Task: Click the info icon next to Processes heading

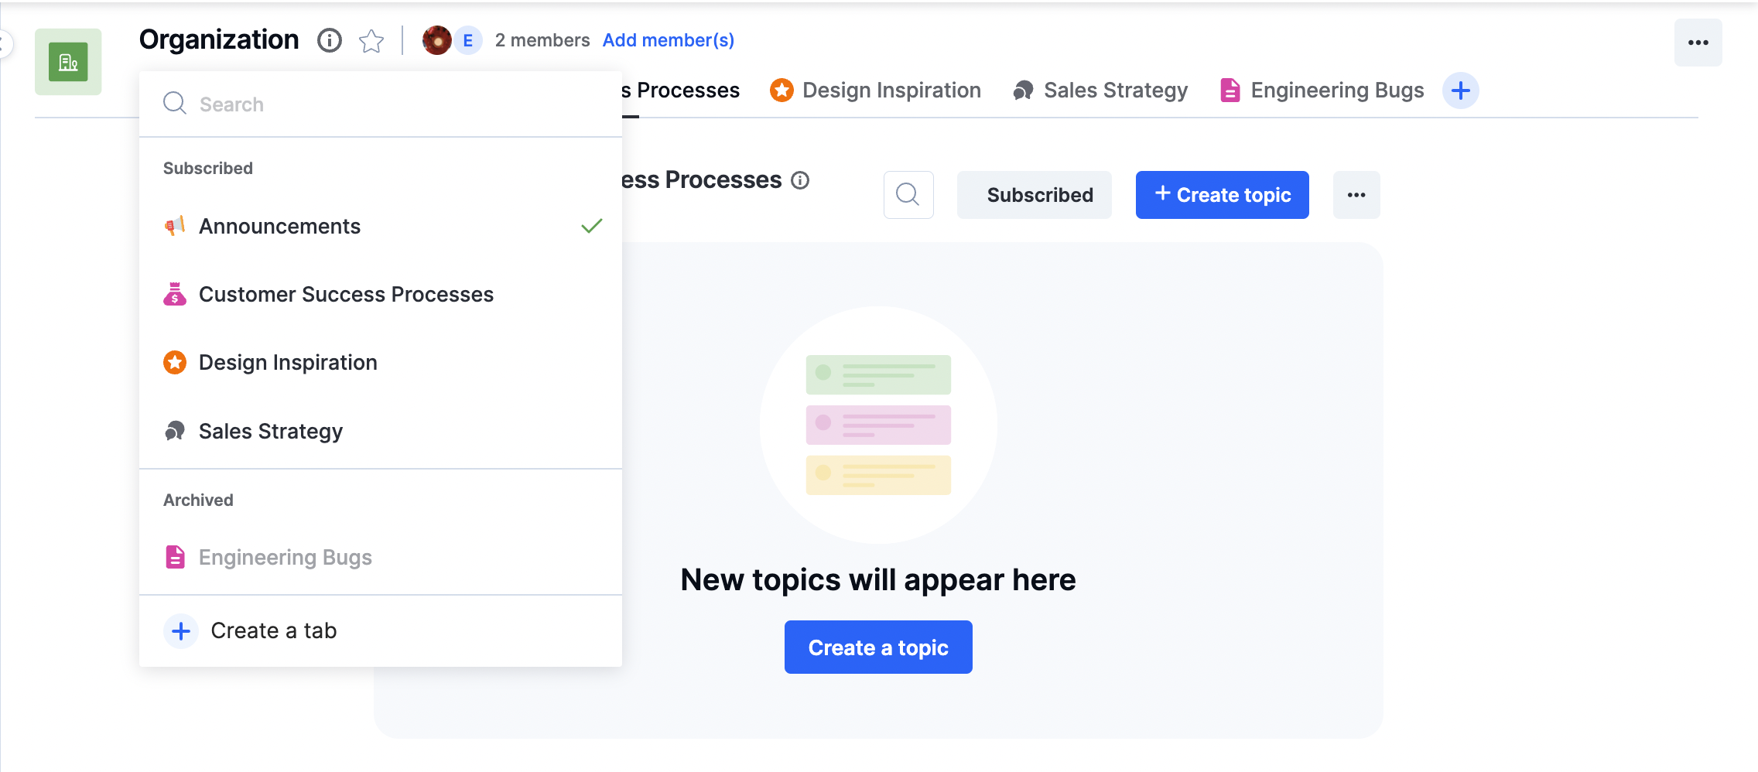Action: pos(800,180)
